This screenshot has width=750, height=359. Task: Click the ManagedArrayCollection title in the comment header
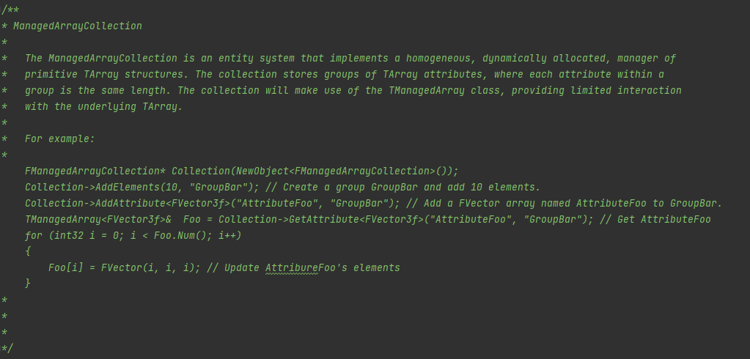pos(78,26)
